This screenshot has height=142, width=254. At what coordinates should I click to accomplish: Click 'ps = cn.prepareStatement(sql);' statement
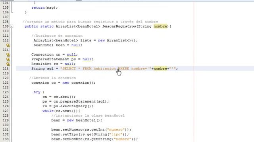pos(76,101)
